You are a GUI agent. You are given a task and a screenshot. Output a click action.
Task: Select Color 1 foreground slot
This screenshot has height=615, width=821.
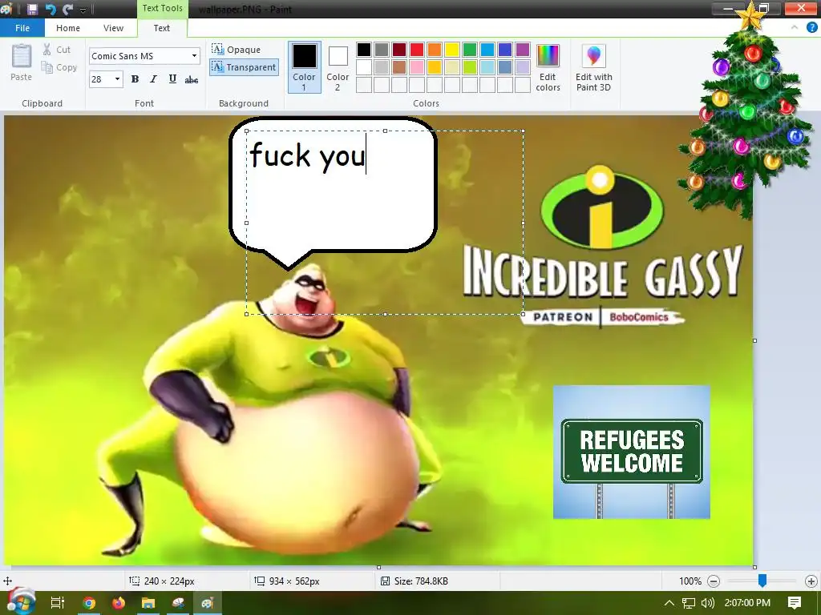304,67
